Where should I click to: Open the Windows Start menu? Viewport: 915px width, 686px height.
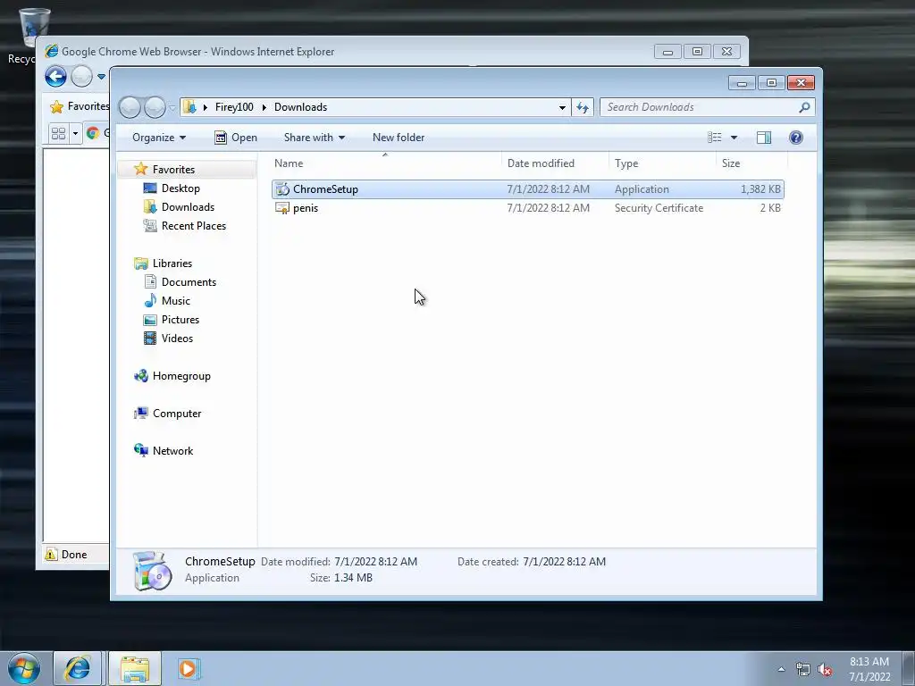point(24,668)
